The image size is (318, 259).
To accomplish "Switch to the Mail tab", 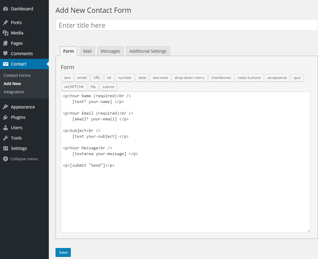I will click(x=87, y=51).
